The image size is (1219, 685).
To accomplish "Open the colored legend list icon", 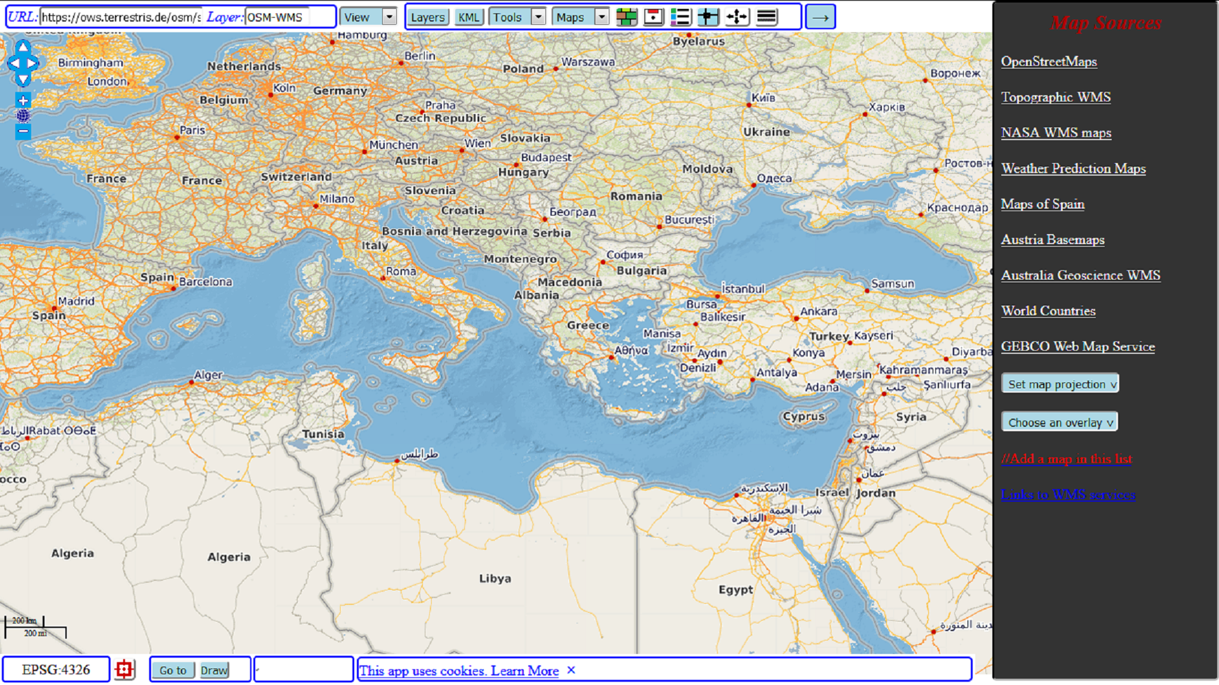I will (x=681, y=17).
